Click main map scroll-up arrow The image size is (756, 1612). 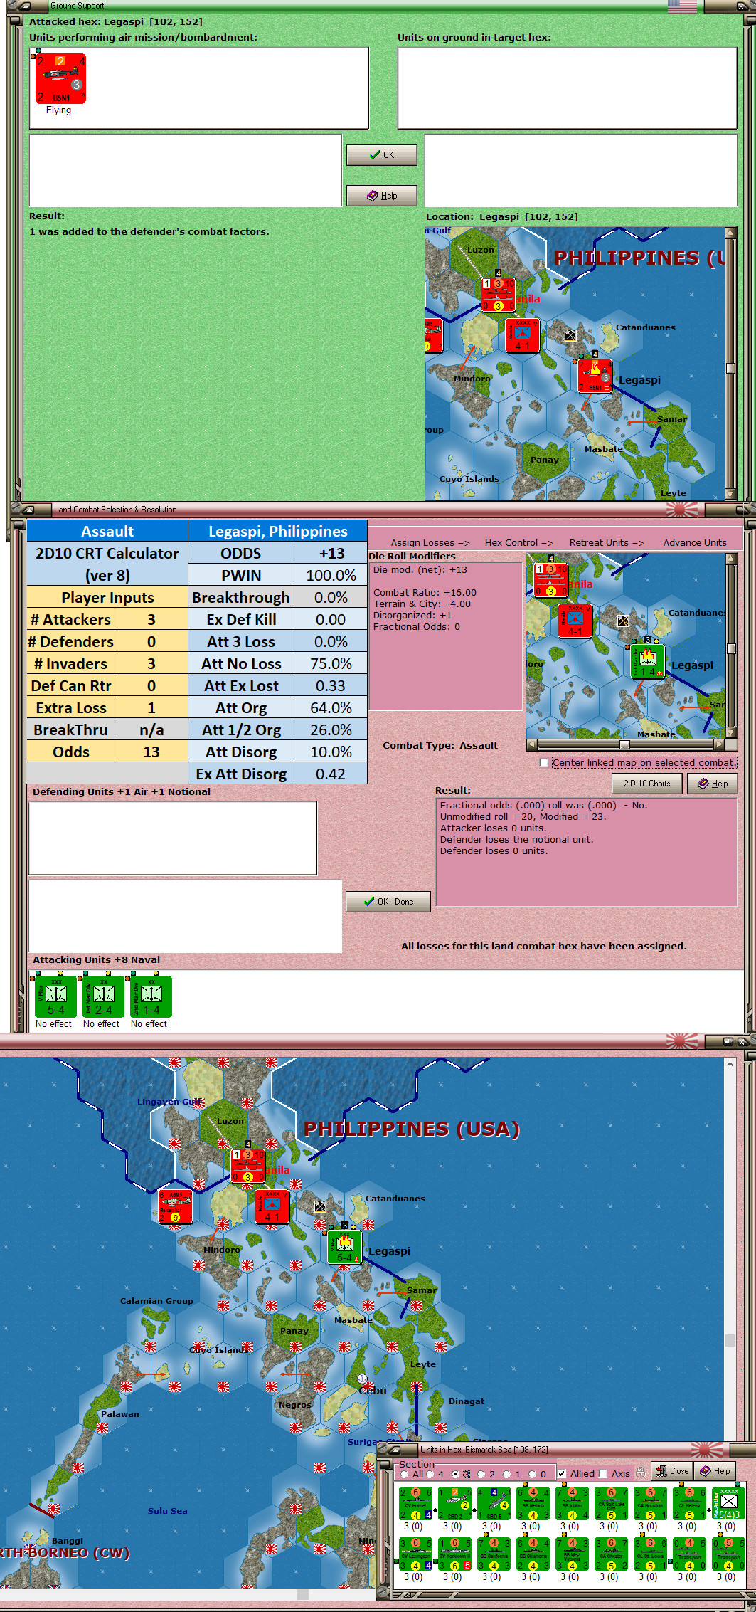point(730,1063)
